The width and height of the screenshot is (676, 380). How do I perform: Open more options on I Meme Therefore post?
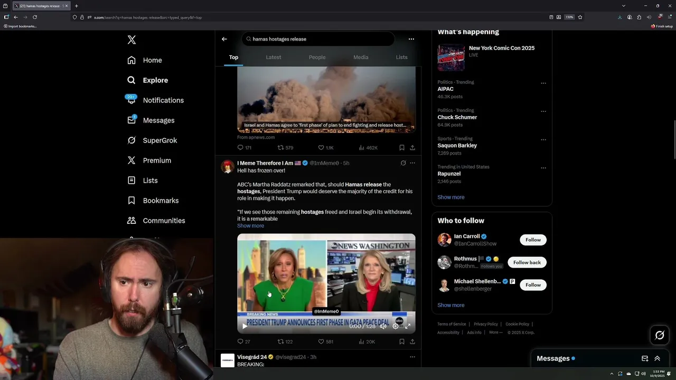click(x=412, y=163)
